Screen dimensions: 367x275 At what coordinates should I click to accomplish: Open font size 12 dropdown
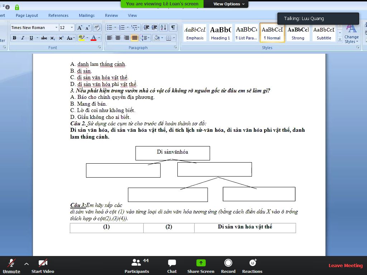(x=72, y=28)
